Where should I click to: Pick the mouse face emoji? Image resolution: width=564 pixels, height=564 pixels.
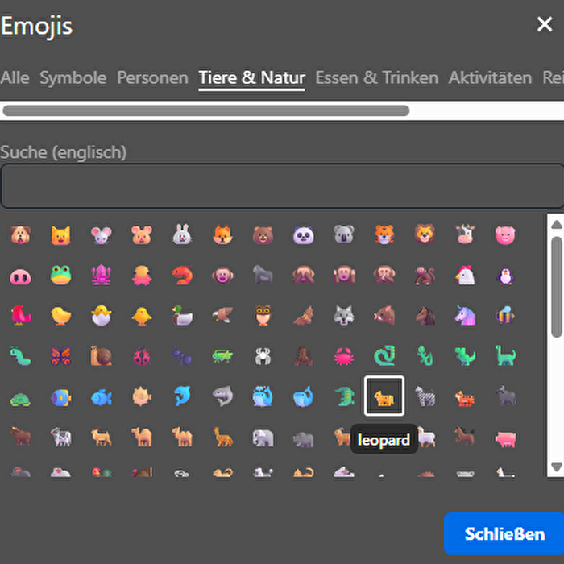pyautogui.click(x=101, y=235)
